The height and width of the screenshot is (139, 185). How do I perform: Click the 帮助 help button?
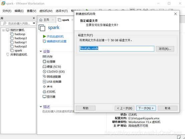point(85,108)
